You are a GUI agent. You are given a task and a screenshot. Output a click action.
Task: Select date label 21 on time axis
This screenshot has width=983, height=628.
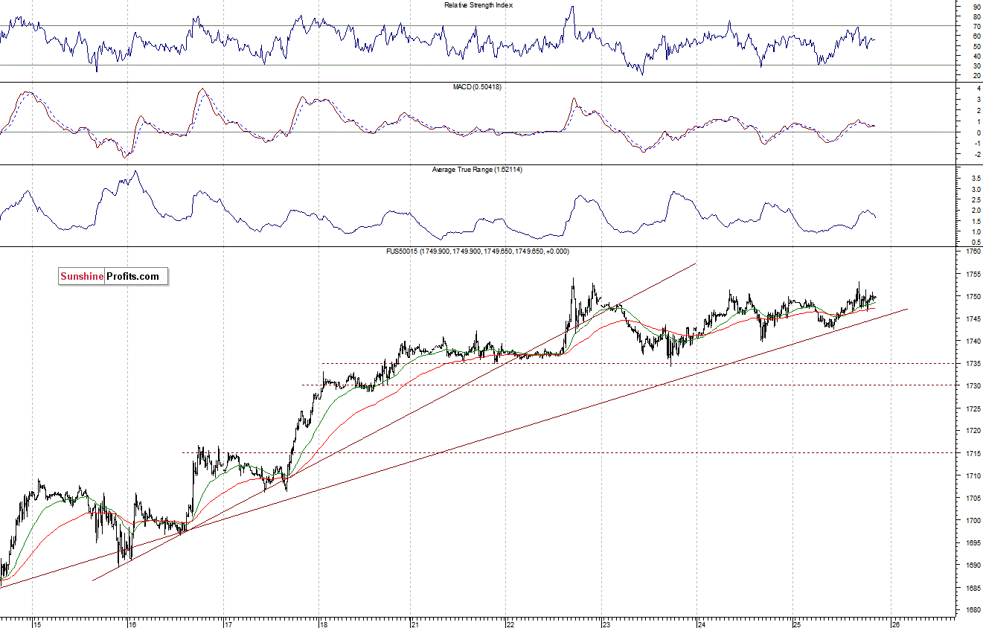[416, 624]
